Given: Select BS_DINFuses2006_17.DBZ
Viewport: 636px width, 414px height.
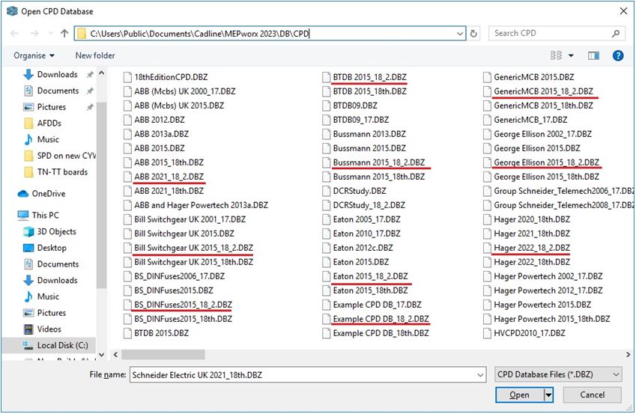Looking at the screenshot, I should coord(179,276).
